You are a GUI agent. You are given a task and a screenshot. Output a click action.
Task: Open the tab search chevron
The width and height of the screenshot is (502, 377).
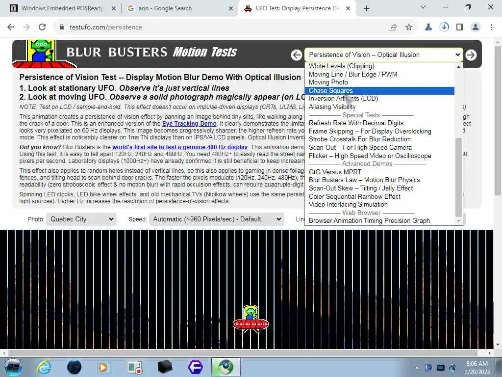[423, 7]
